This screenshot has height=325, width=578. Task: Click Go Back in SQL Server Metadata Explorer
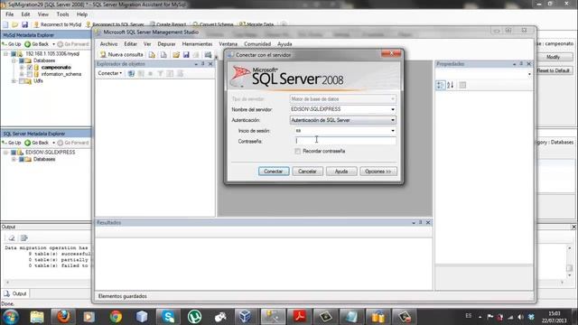click(x=36, y=143)
